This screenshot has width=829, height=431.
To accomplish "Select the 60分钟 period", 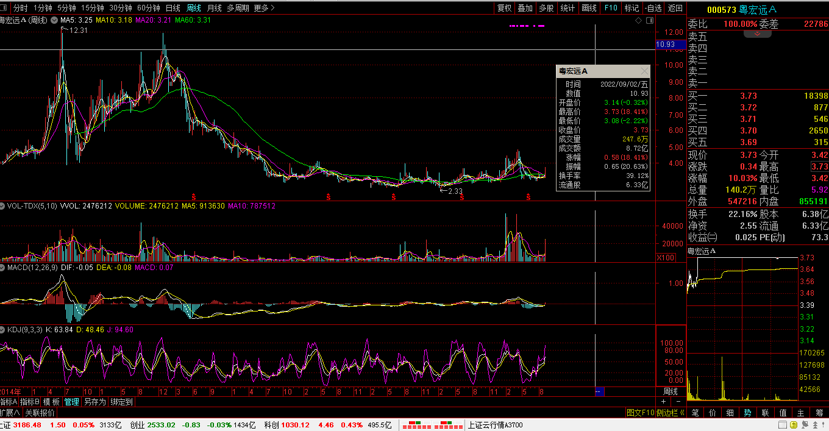I will (149, 8).
